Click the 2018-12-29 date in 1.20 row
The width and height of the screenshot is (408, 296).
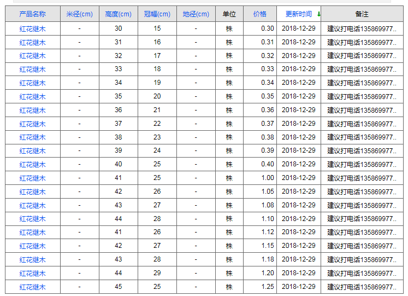tap(298, 273)
